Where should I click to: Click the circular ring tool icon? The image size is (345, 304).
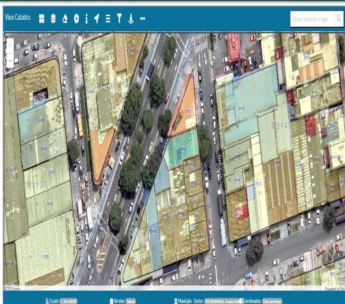[76, 19]
